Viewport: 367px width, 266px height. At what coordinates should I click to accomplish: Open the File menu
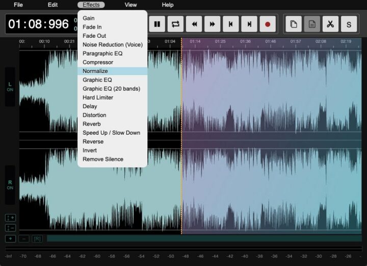pos(18,5)
